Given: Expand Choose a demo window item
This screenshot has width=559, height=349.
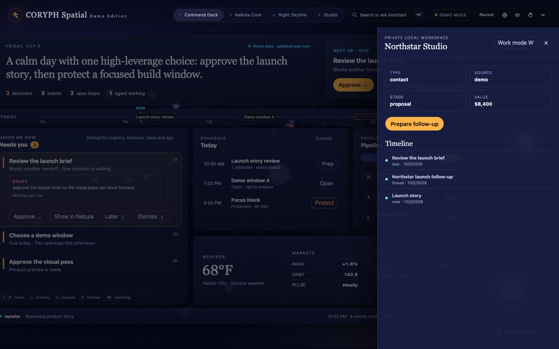Looking at the screenshot, I should click(x=90, y=239).
